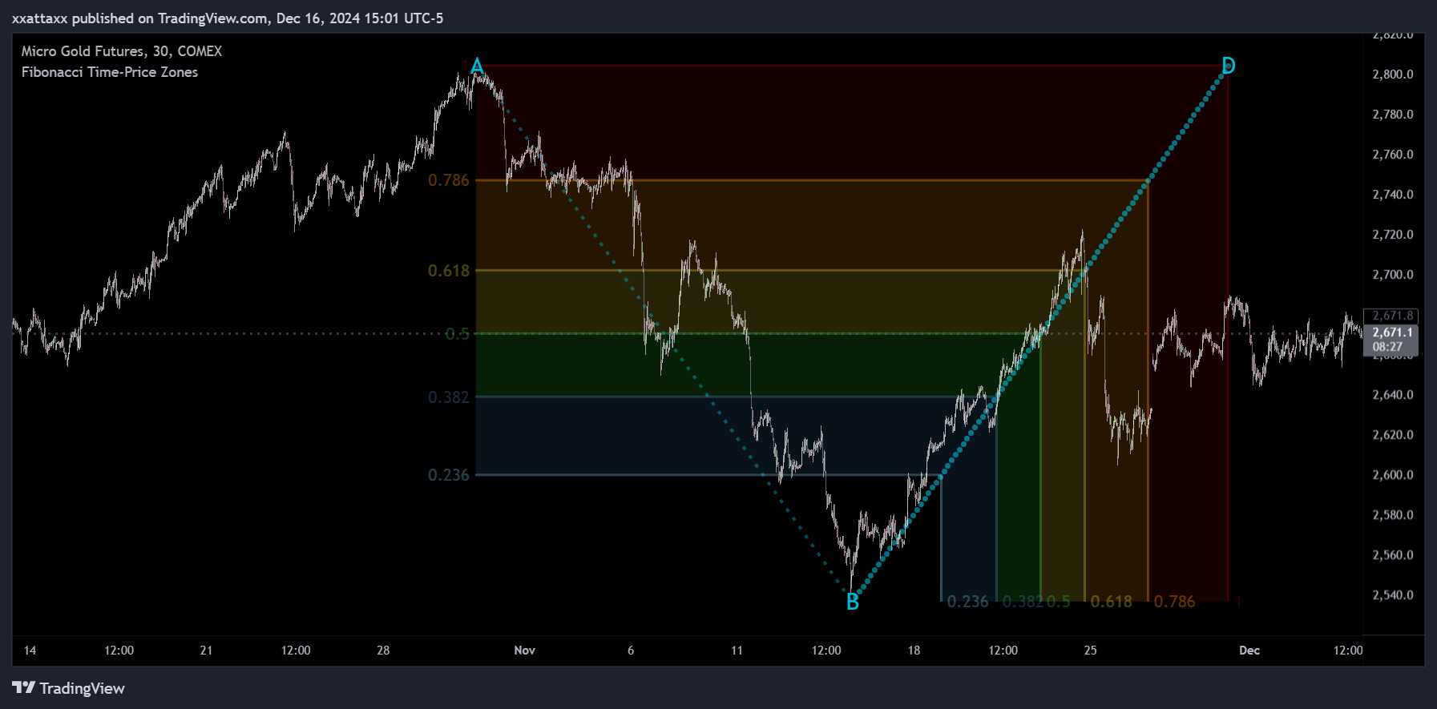Click the 'Micro Gold Futures, 30, COMEX' title
This screenshot has height=709, width=1437.
point(122,51)
